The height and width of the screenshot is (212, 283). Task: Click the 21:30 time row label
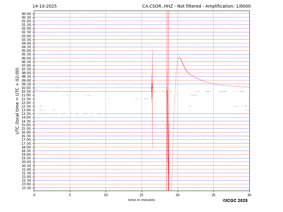(26, 173)
